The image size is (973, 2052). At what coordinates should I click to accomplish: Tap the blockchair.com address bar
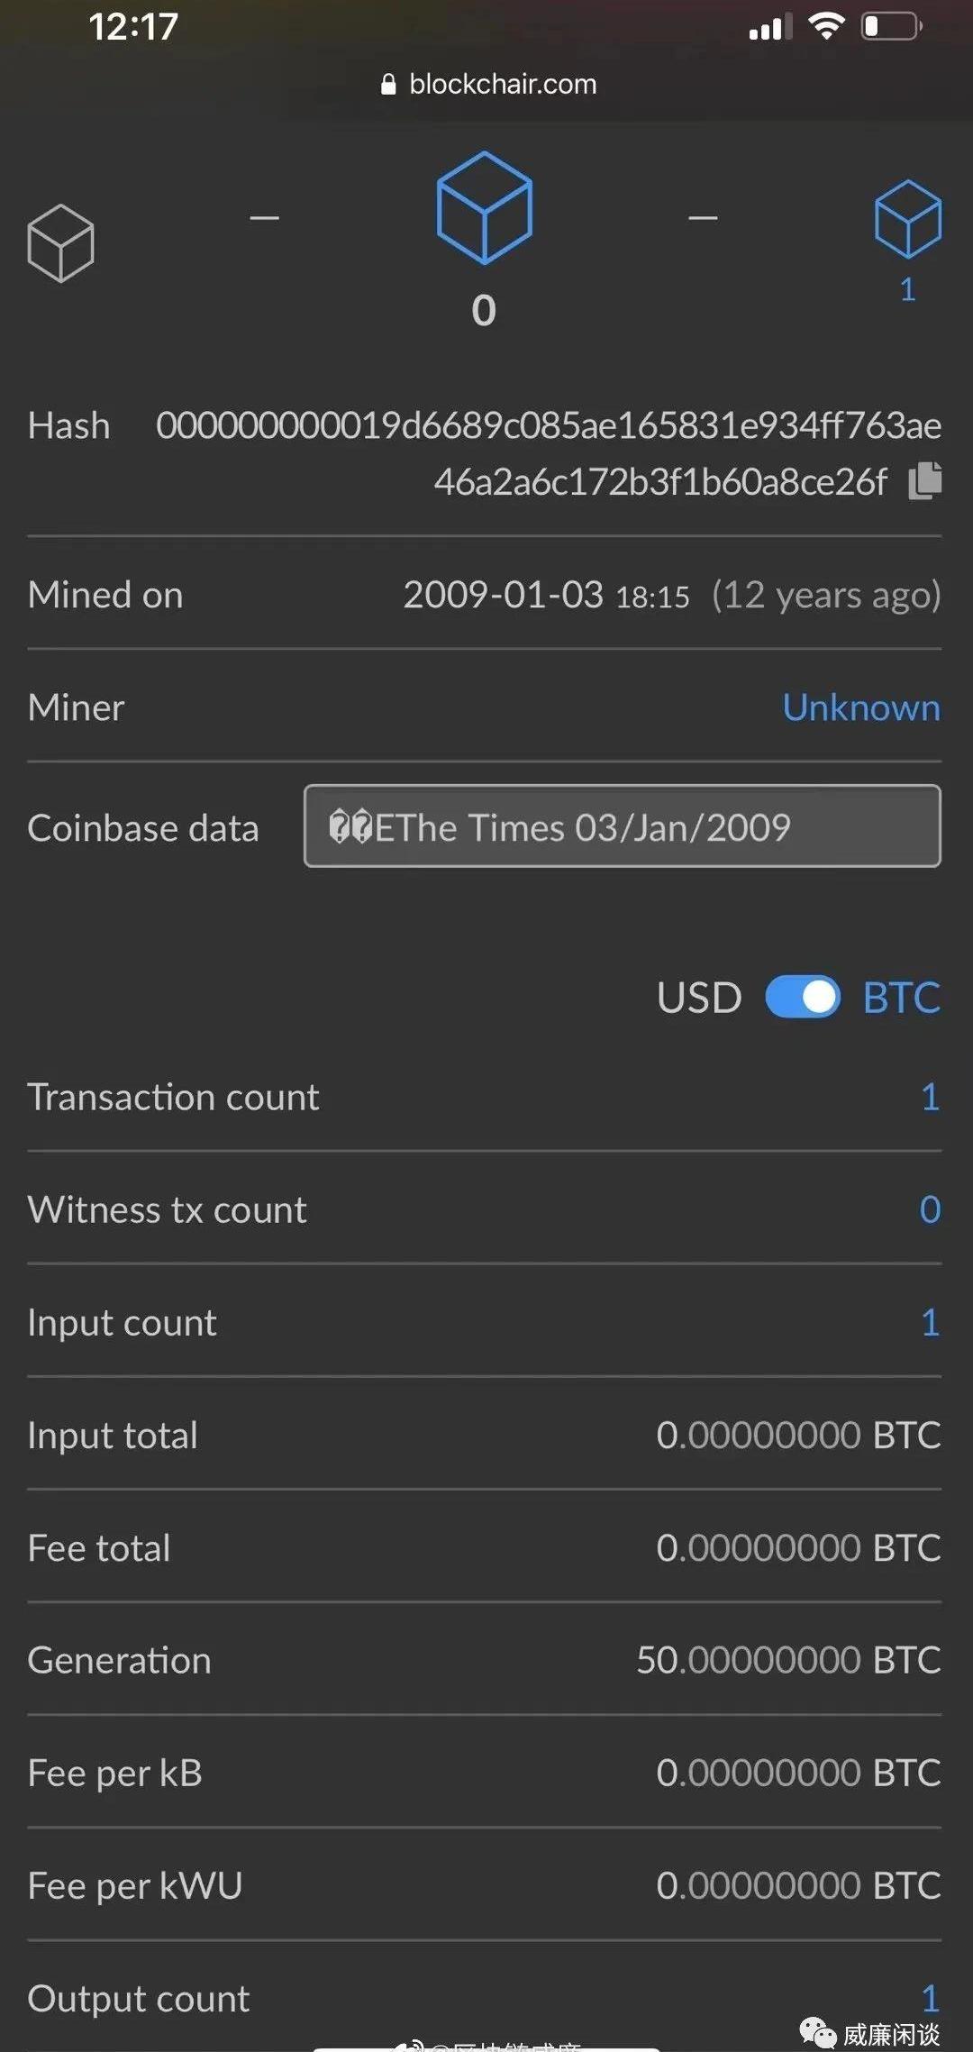click(502, 85)
